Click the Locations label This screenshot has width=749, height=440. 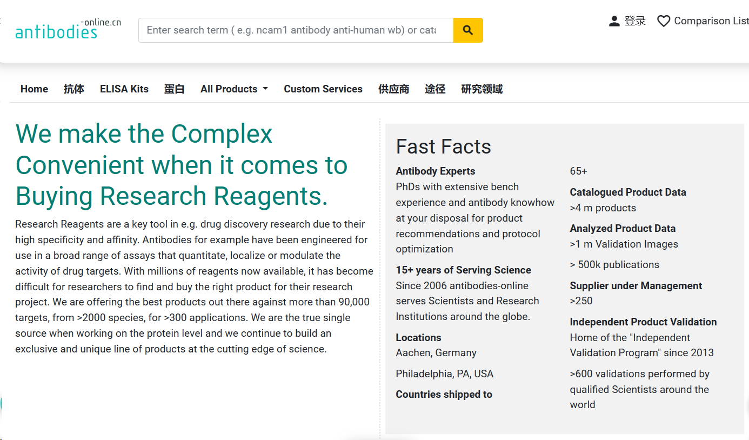418,338
